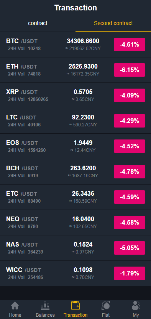Switch to the contract tab
The width and height of the screenshot is (151, 319).
(x=38, y=23)
